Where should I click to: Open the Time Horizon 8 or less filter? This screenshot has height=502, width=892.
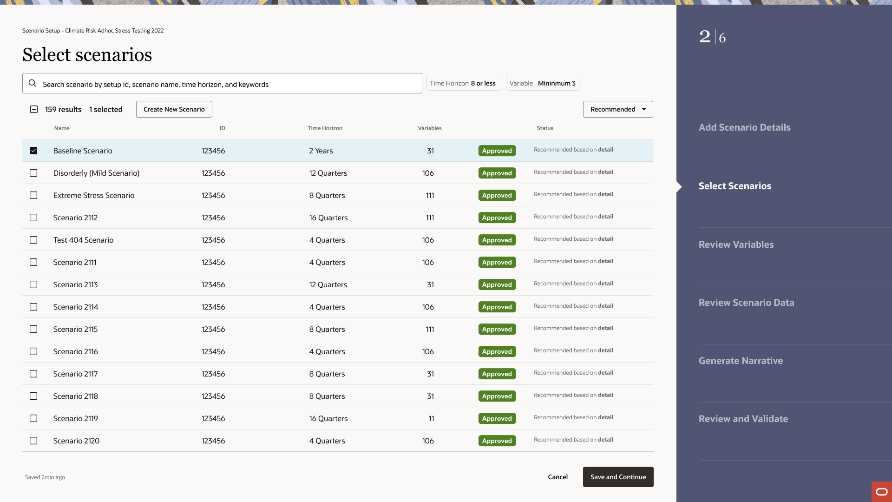pyautogui.click(x=464, y=83)
